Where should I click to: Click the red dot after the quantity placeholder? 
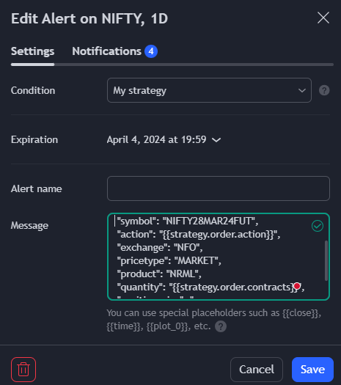point(297,286)
